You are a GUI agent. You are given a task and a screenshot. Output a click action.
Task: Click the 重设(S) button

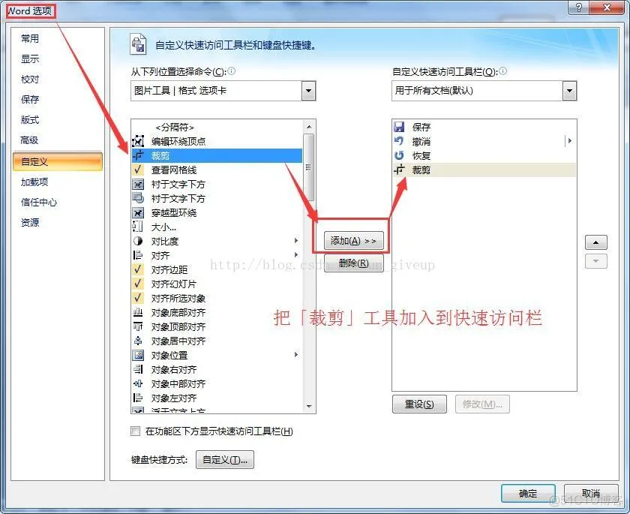(x=419, y=404)
